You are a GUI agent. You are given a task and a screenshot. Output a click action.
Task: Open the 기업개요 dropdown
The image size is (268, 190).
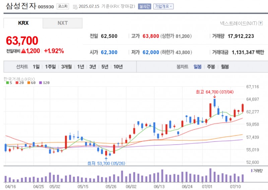click(x=163, y=6)
